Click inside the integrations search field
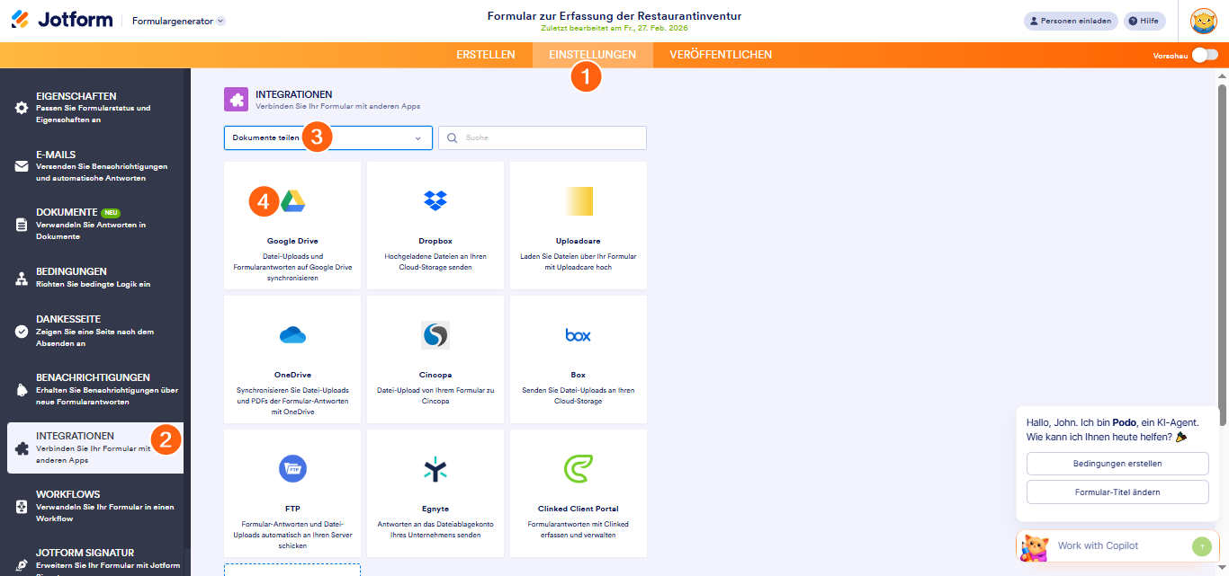Image resolution: width=1229 pixels, height=576 pixels. (541, 137)
